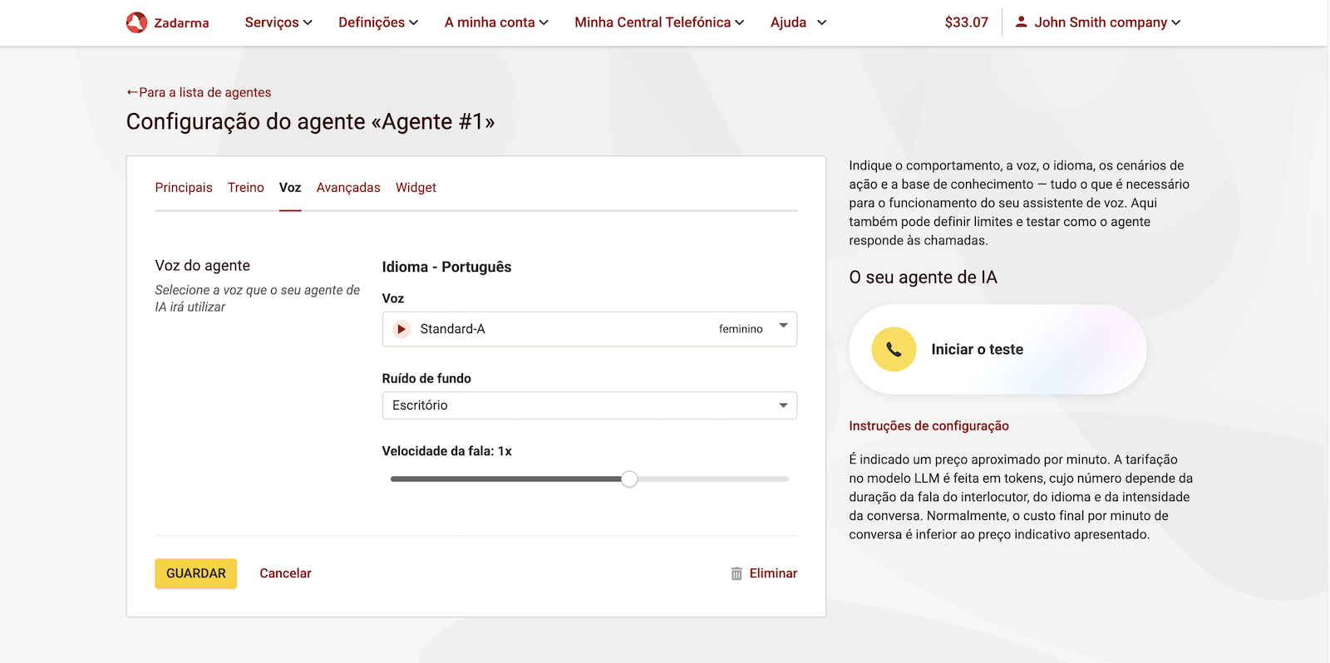The image size is (1330, 663).
Task: Click the Voz do agente section title
Action: [202, 266]
